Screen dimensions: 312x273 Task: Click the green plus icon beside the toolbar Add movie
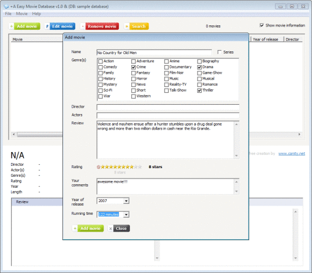(x=12, y=26)
